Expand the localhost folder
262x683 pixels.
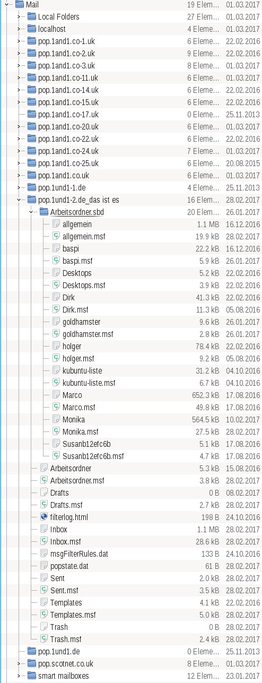(20, 29)
